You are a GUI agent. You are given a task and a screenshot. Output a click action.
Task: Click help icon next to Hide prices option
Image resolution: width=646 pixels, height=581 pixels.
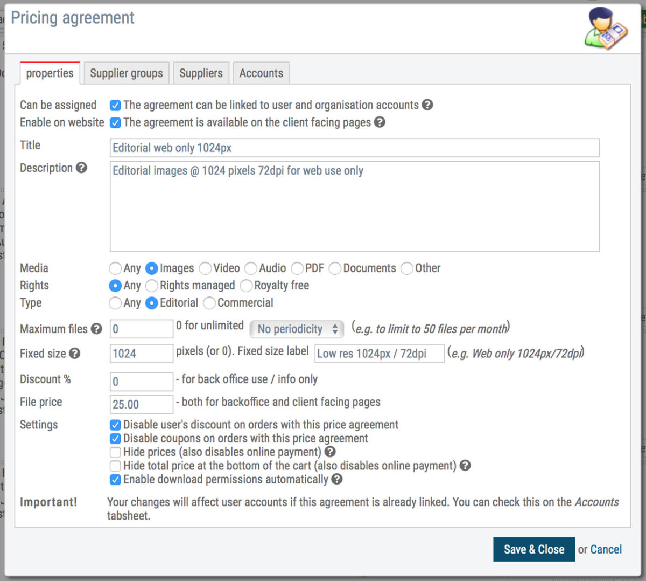click(x=330, y=452)
